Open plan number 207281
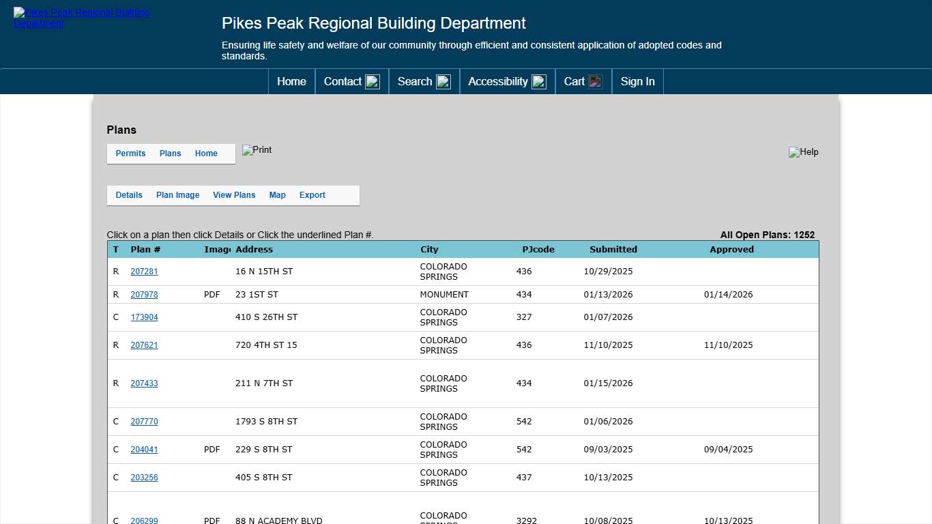Screen dimensions: 932x524 [144, 271]
